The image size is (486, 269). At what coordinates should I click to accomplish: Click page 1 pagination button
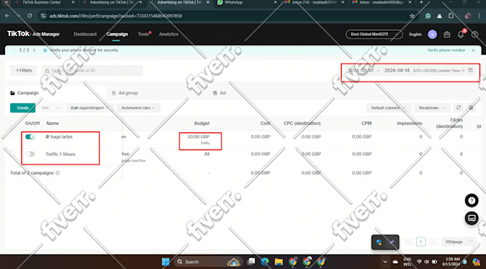[x=420, y=242]
